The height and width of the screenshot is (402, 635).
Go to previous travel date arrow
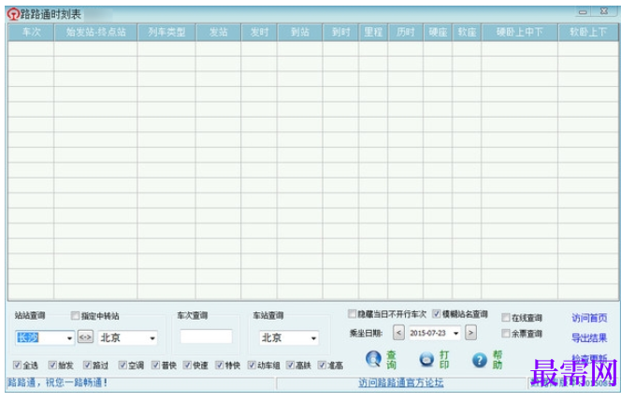tap(398, 333)
